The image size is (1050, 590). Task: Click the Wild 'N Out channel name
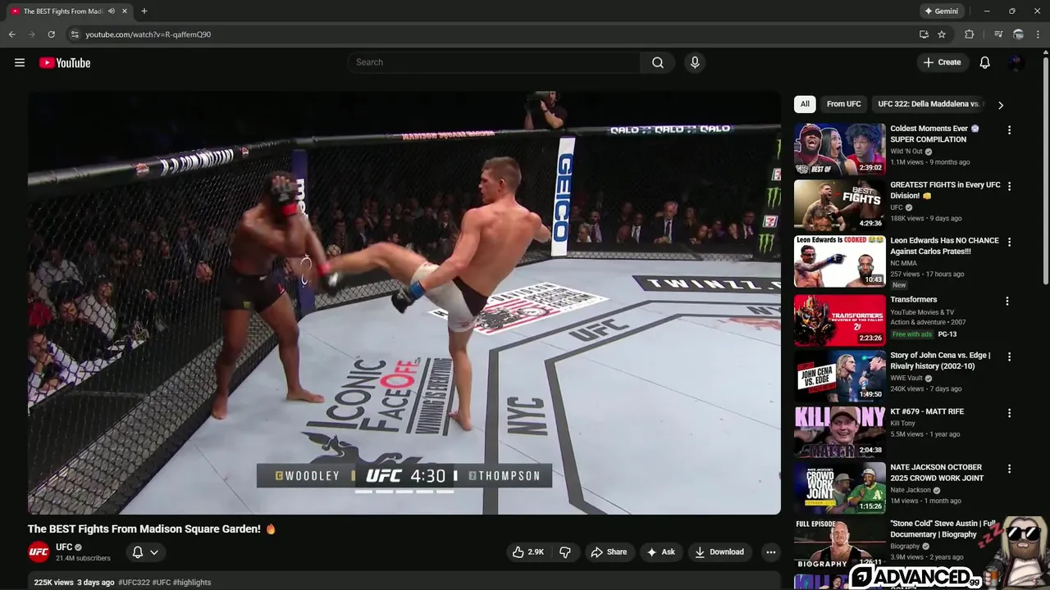[x=906, y=152]
